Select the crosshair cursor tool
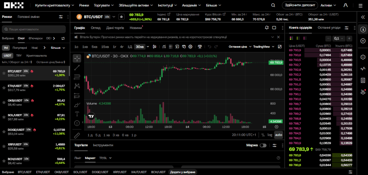The height and width of the screenshot is (175, 368). (77, 58)
